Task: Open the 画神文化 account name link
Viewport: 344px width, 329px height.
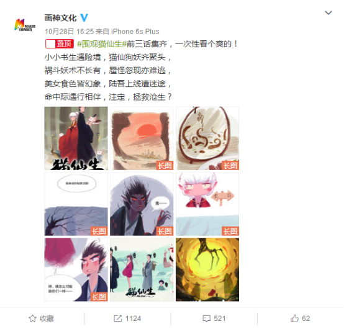Action: pos(60,17)
